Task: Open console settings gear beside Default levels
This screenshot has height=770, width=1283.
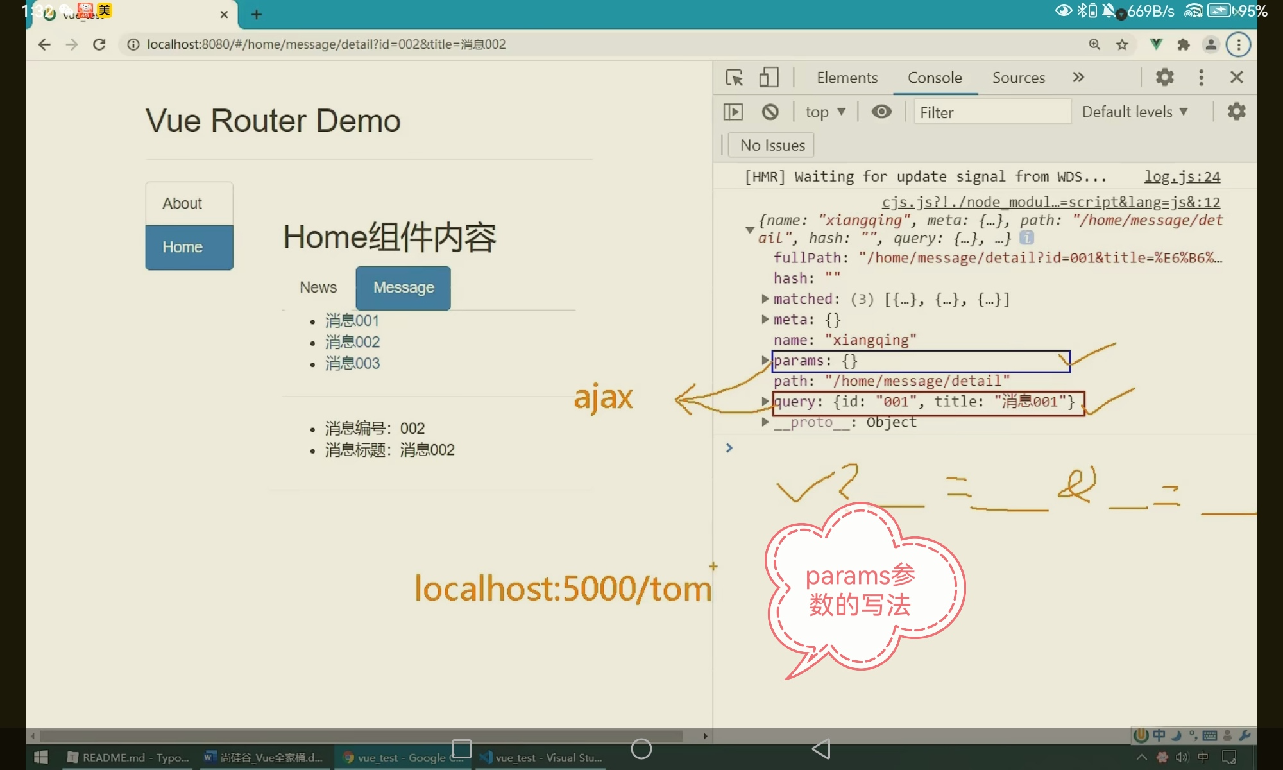Action: (x=1236, y=112)
